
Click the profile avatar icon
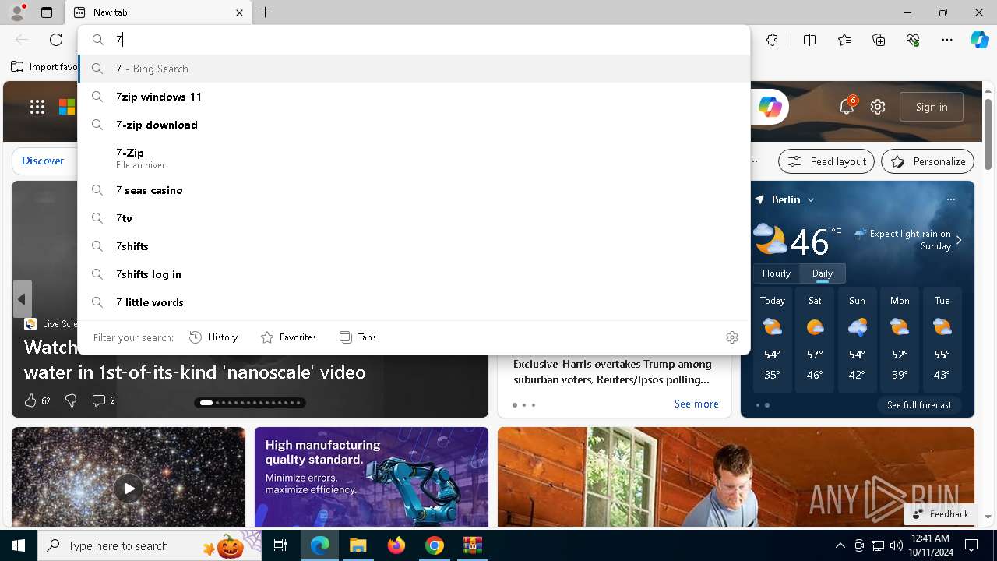[16, 12]
